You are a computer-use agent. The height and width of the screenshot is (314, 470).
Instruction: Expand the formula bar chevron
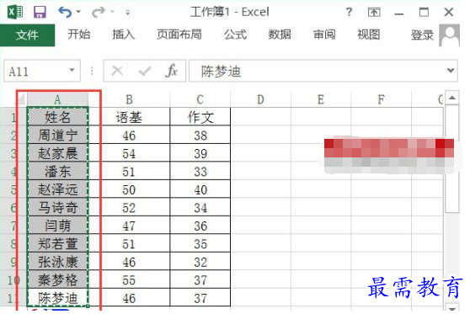pyautogui.click(x=451, y=71)
